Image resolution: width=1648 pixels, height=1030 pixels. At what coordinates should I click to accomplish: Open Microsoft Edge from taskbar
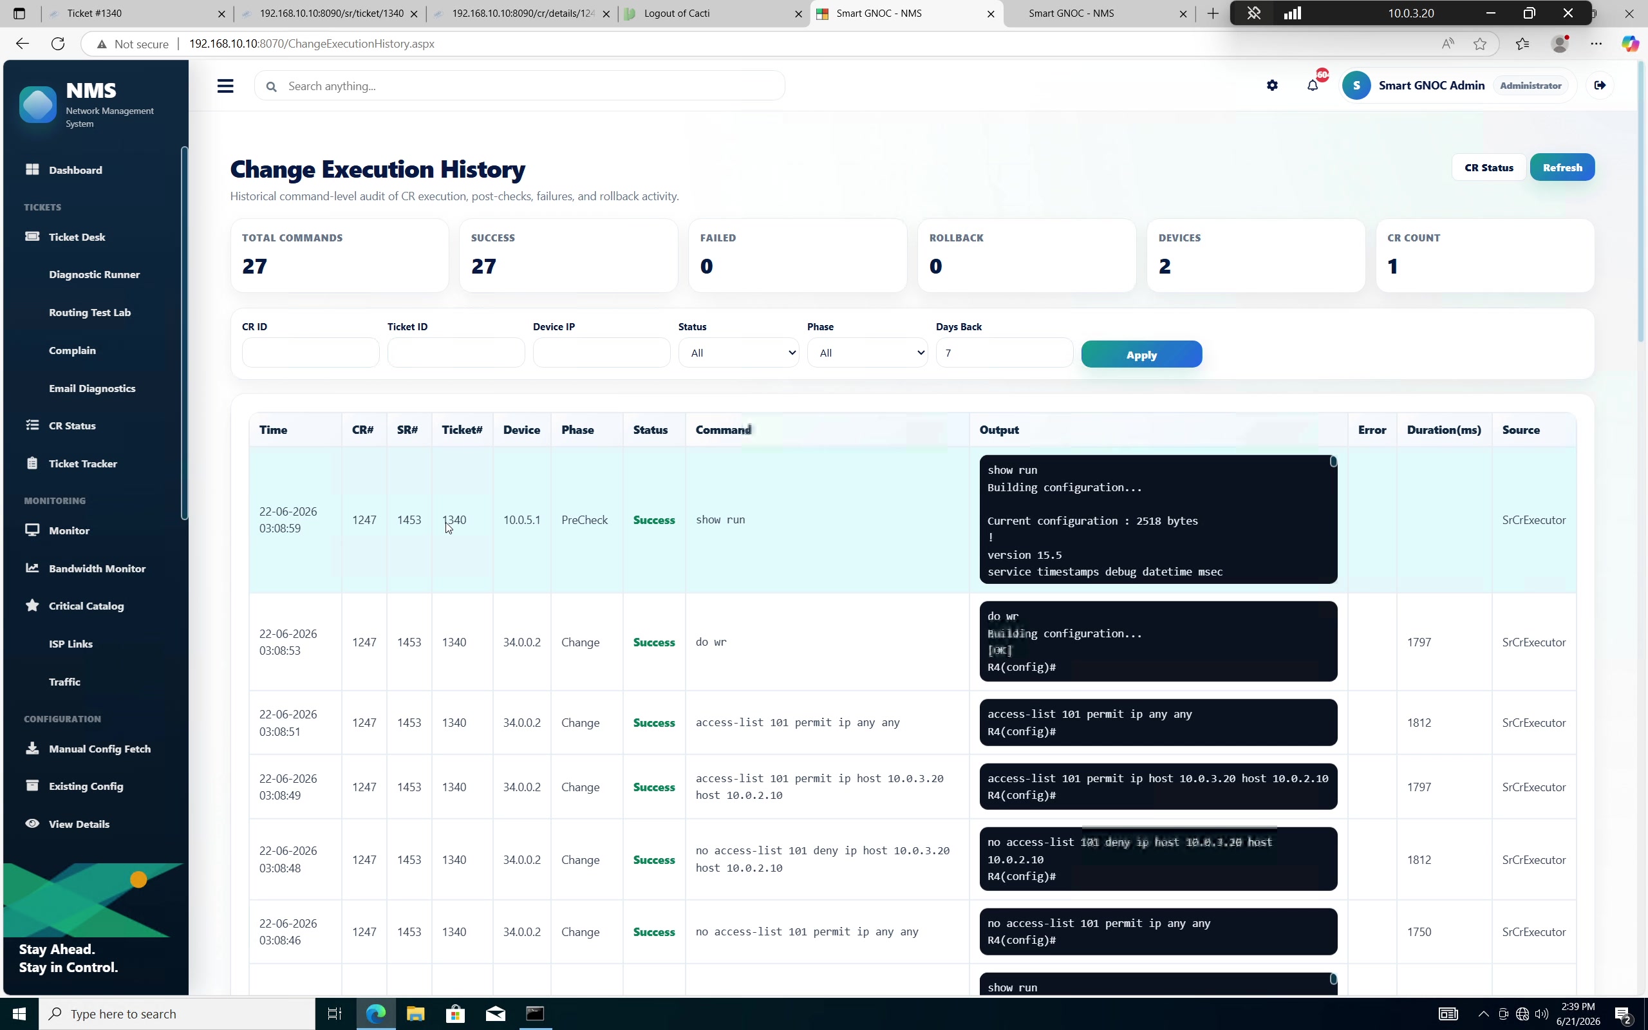(x=375, y=1014)
